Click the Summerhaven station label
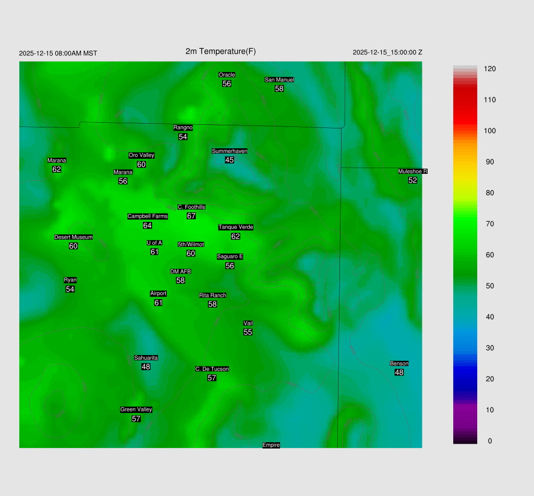The height and width of the screenshot is (496, 534). click(229, 151)
